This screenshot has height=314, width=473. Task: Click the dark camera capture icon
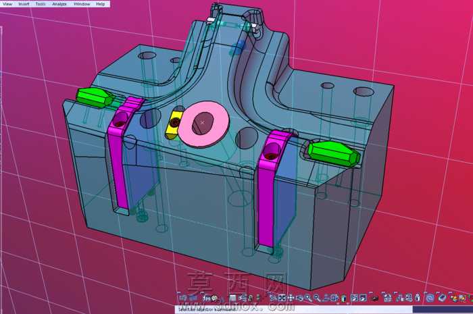point(375,298)
